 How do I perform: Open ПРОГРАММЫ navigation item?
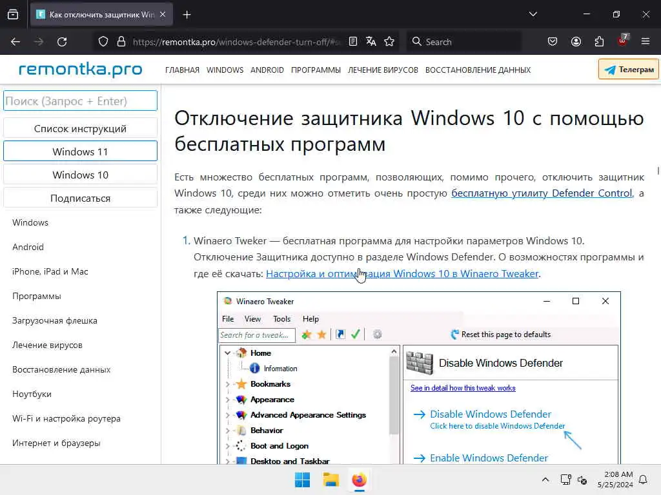316,70
